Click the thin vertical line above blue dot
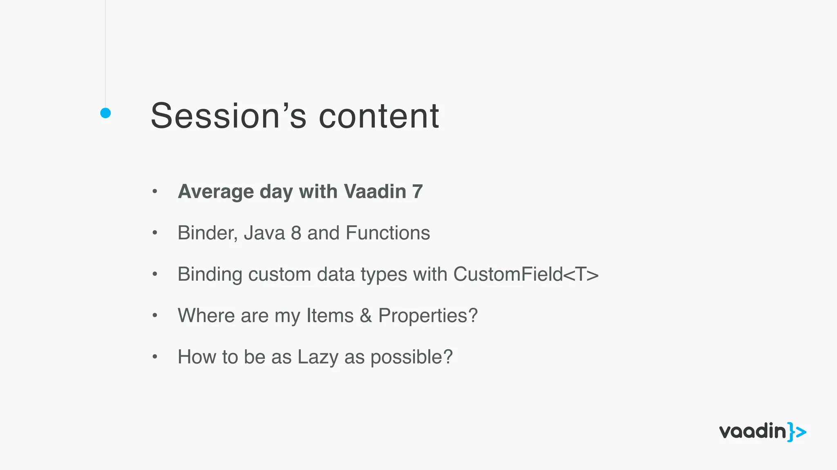Screen dimensions: 837x470 tap(105, 53)
